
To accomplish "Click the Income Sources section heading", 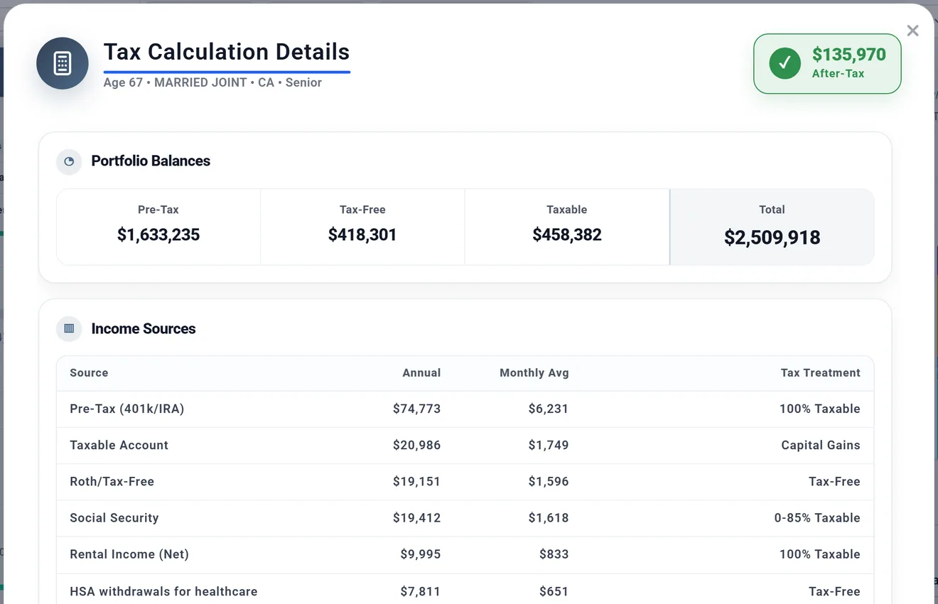I will (x=144, y=329).
